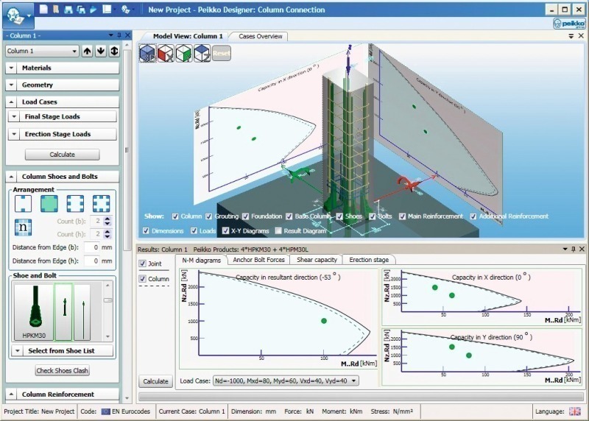Viewport: 589px width, 421px height.
Task: Toggle the Foundation checkbox
Action: point(246,216)
